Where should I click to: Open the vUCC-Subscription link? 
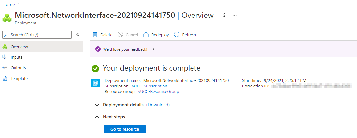(149, 86)
